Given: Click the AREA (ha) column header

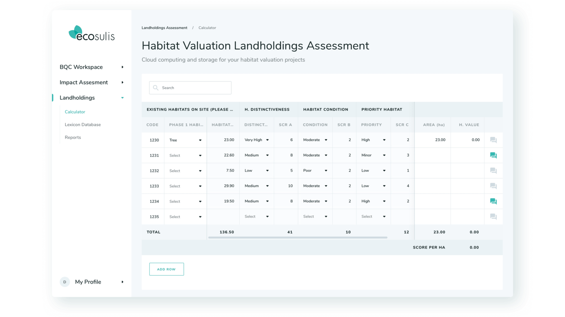Looking at the screenshot, I should (x=434, y=125).
